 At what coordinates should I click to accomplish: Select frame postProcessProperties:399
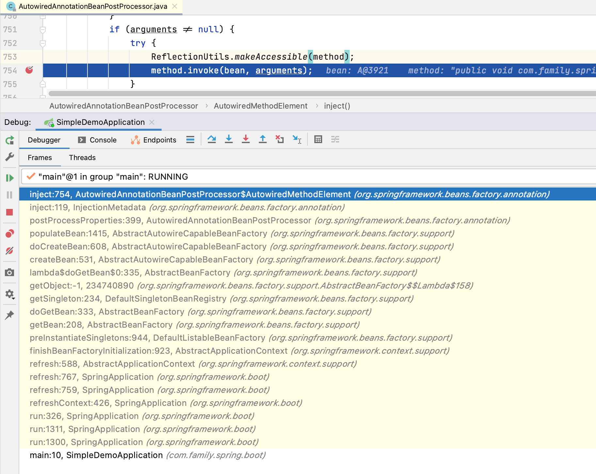pyautogui.click(x=307, y=220)
